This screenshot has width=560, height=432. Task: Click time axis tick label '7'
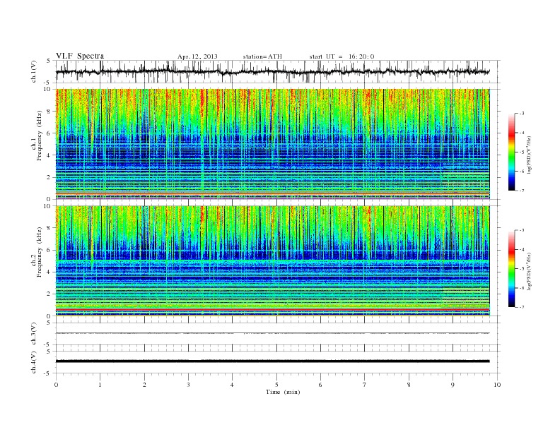[365, 385]
